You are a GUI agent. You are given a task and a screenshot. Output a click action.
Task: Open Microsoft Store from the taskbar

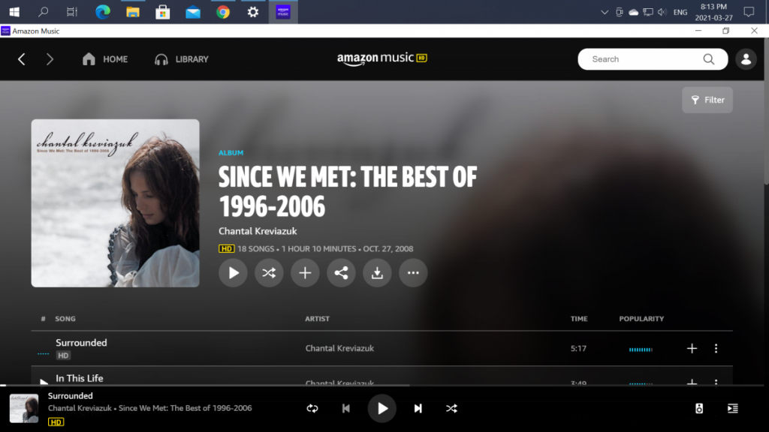click(x=163, y=12)
